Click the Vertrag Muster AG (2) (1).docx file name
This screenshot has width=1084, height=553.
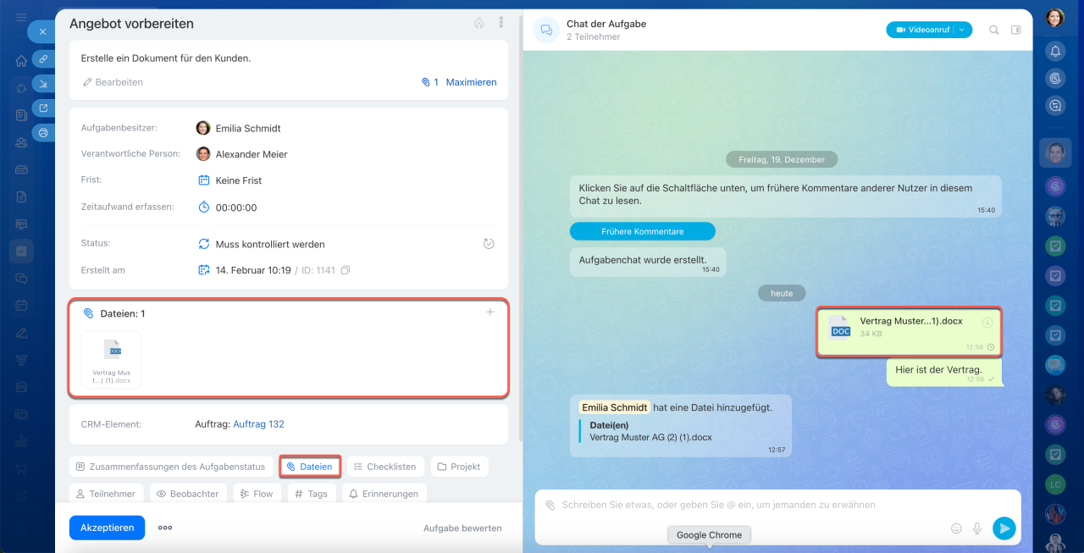[650, 438]
